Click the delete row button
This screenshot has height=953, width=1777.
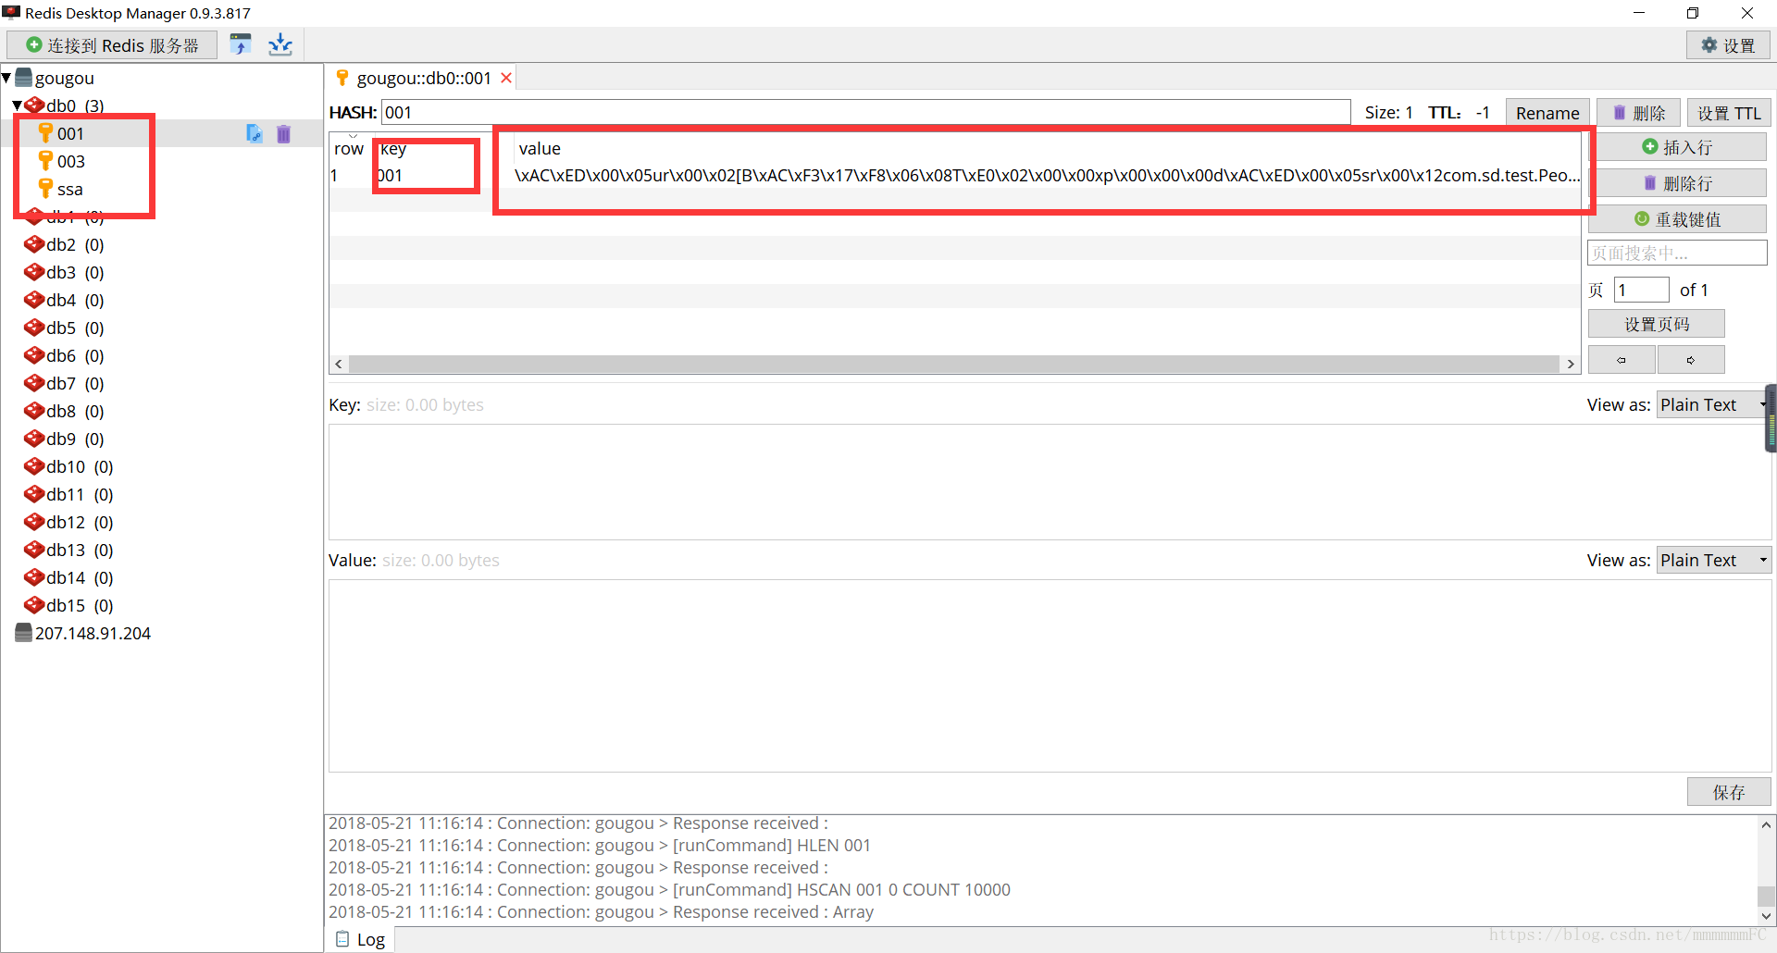click(1677, 183)
